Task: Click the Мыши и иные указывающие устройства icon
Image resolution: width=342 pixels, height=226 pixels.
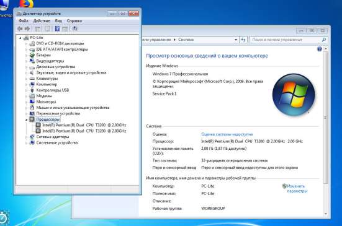Action: click(x=32, y=108)
